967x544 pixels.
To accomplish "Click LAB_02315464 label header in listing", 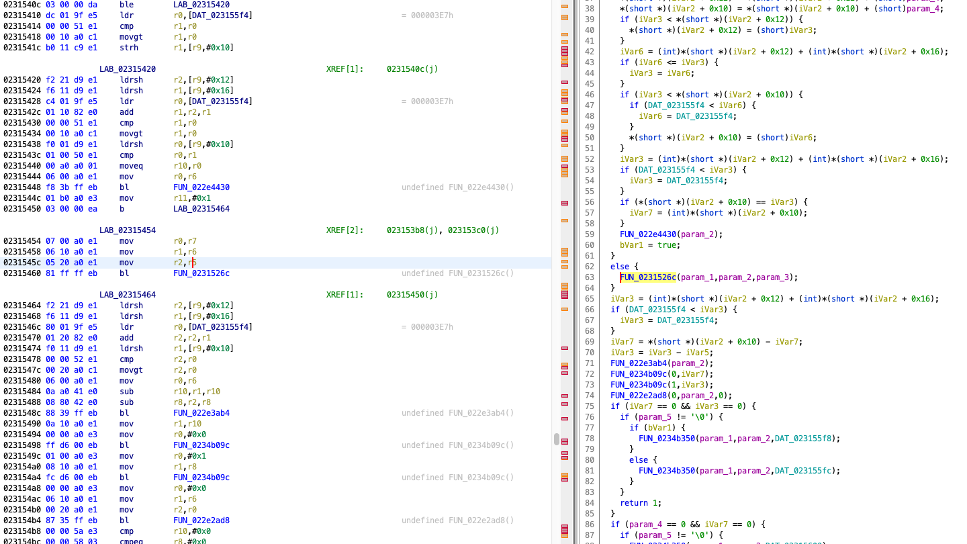I will pos(128,295).
